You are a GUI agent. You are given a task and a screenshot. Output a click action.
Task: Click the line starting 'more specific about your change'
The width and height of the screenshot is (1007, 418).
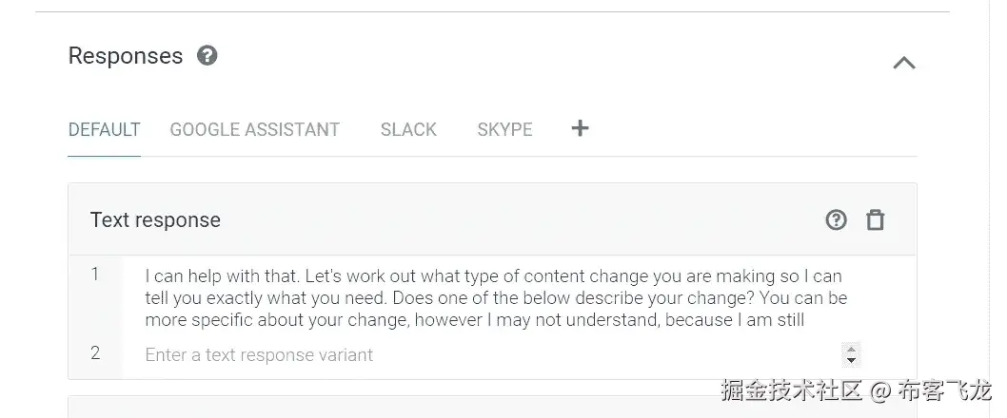coord(475,320)
